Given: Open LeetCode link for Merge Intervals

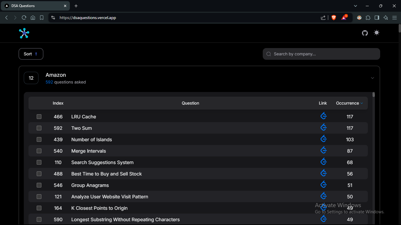Looking at the screenshot, I should [x=324, y=150].
